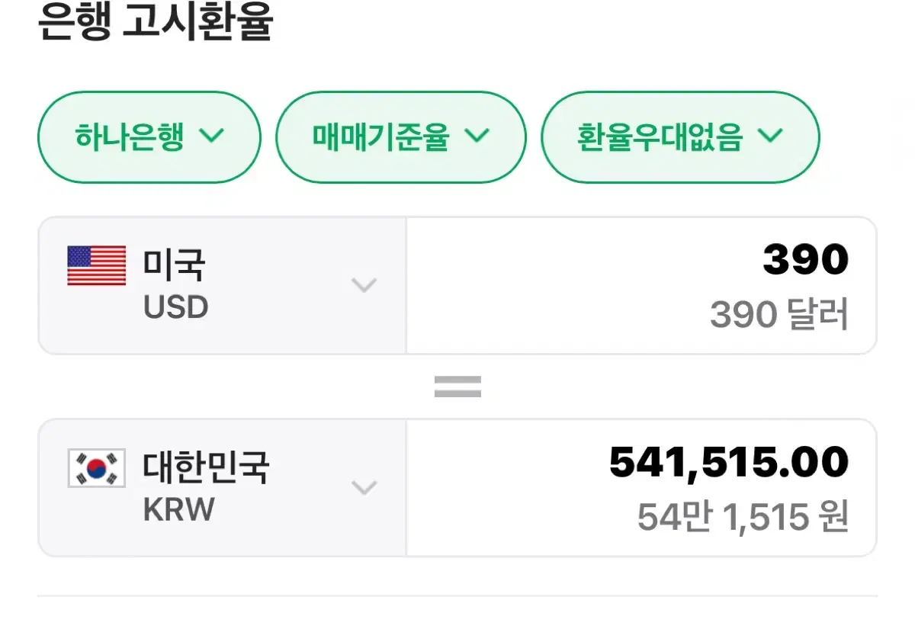Select the 대한민국 country label
This screenshot has width=915, height=629.
tap(206, 467)
